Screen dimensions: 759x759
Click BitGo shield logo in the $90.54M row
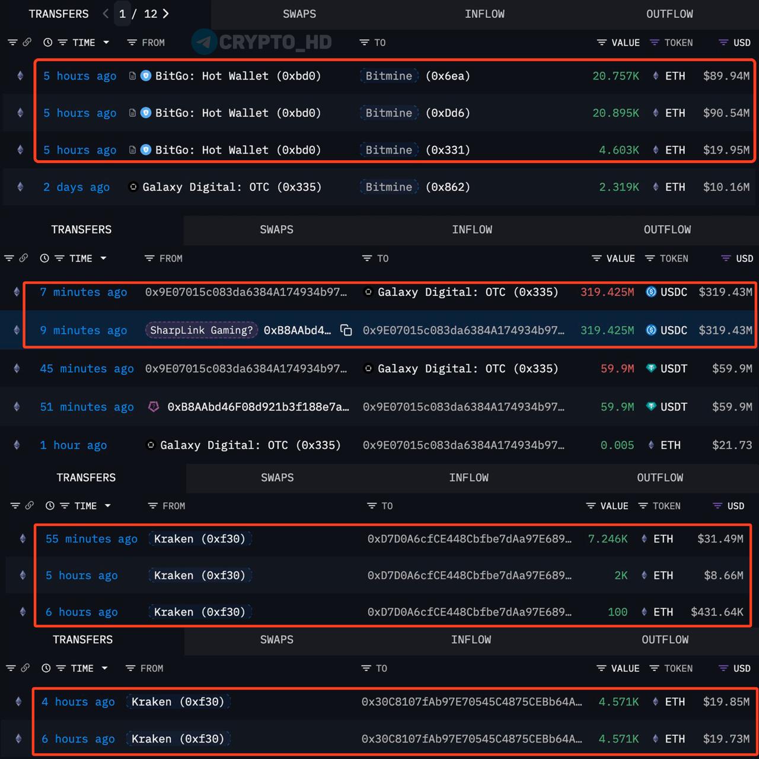point(146,113)
